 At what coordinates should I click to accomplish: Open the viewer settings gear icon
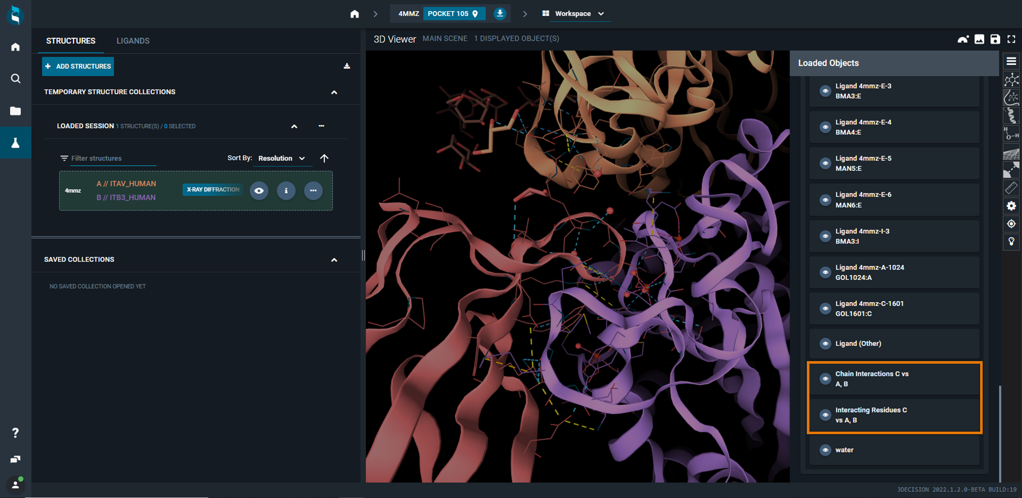(x=1011, y=206)
